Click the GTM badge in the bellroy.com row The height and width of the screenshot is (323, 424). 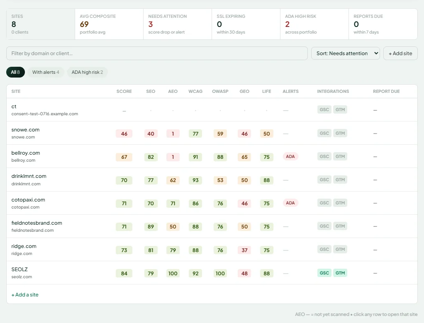click(340, 156)
